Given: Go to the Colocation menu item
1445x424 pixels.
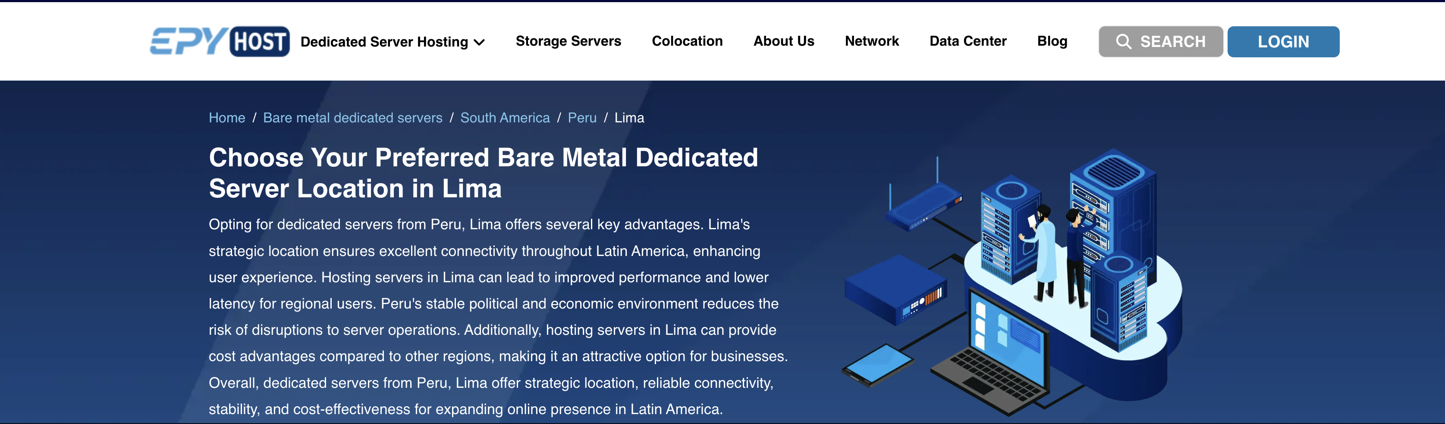Looking at the screenshot, I should (x=687, y=41).
